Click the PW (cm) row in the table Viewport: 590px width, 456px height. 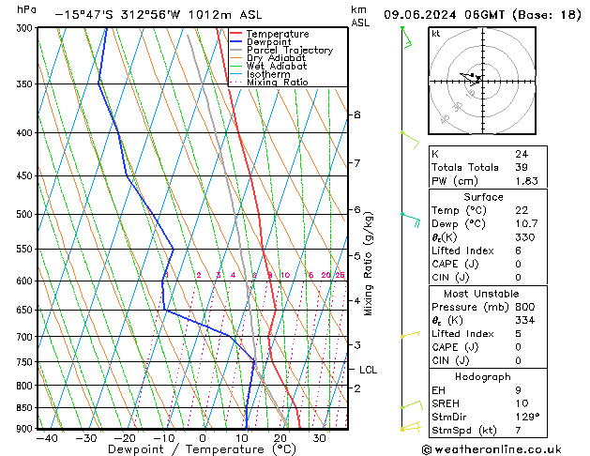(483, 181)
